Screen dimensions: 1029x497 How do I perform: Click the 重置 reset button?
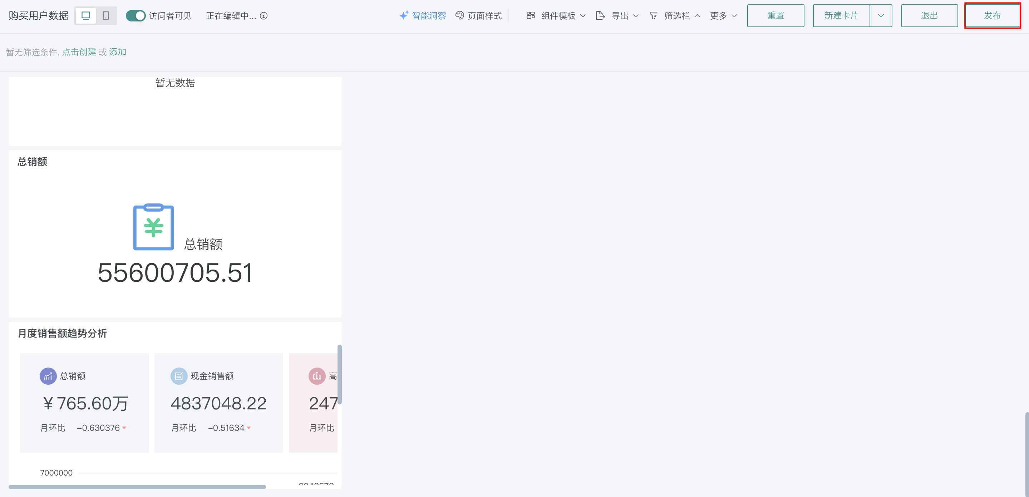(x=776, y=16)
